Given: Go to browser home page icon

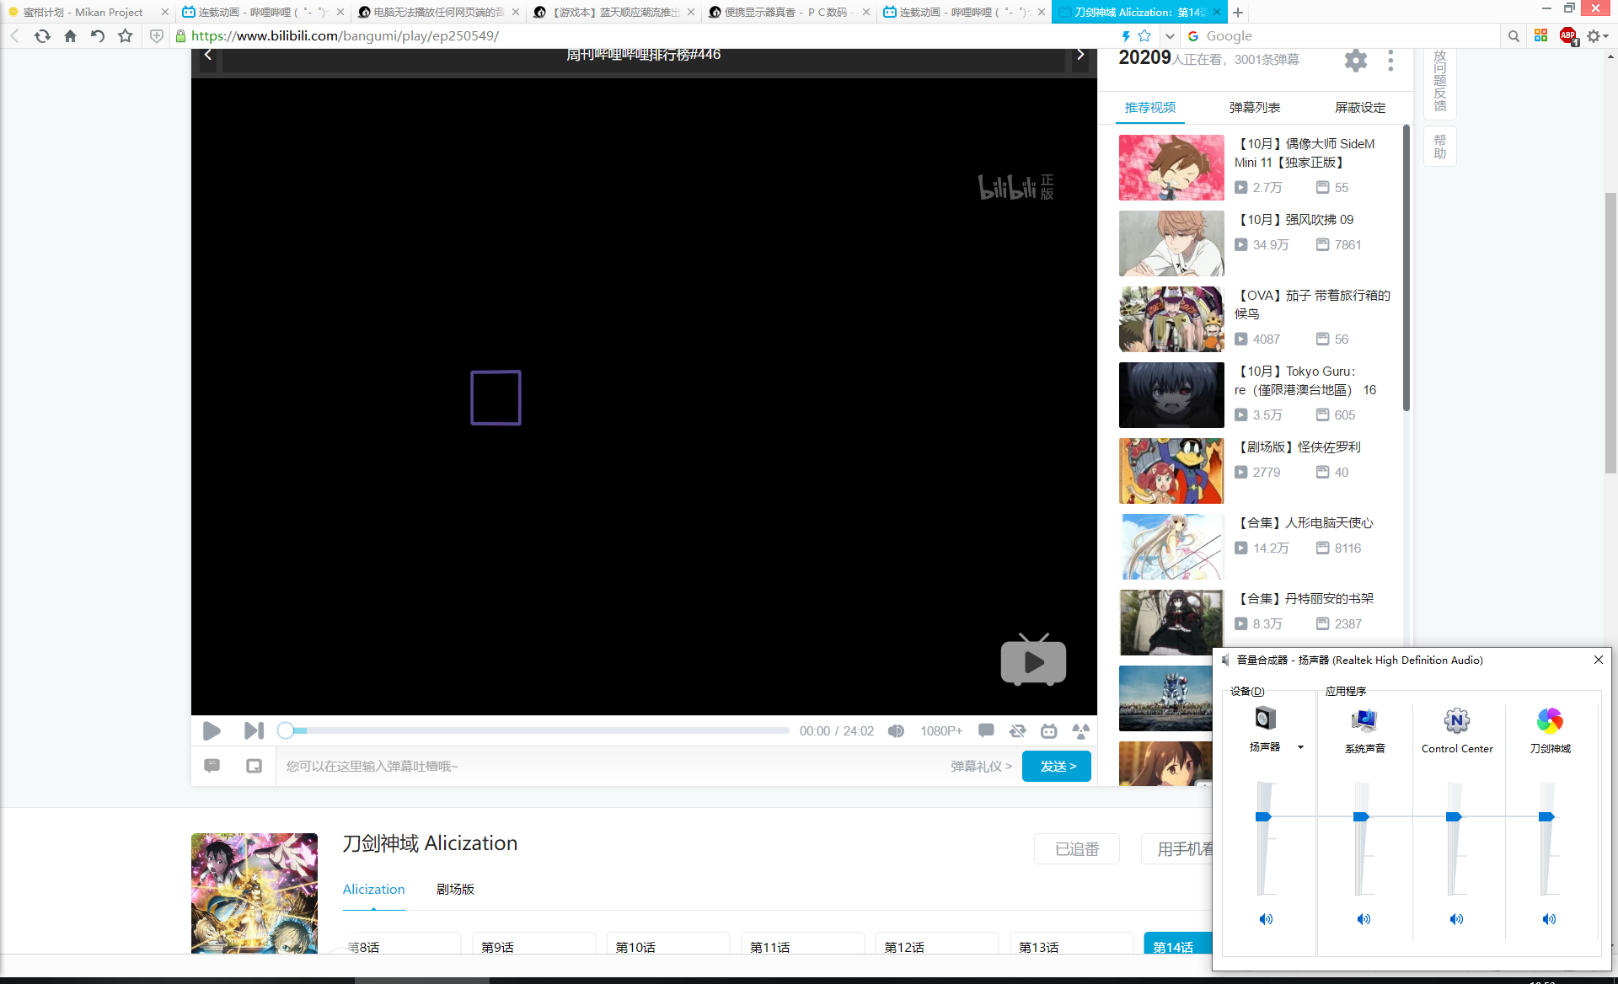Looking at the screenshot, I should click(70, 35).
